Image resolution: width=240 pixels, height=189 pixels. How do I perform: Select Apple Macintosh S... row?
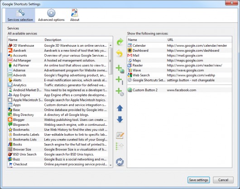point(58,100)
